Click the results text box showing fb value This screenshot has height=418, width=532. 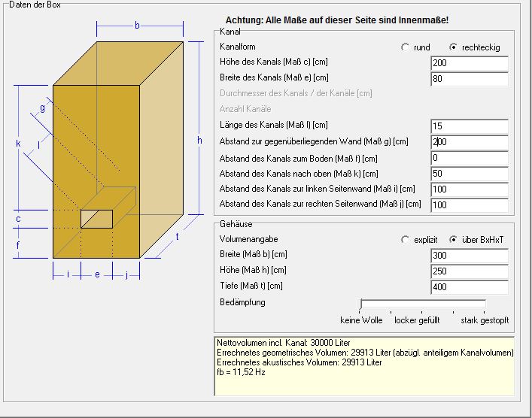click(364, 365)
